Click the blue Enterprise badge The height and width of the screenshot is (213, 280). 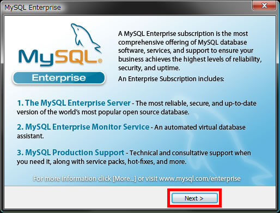59,78
